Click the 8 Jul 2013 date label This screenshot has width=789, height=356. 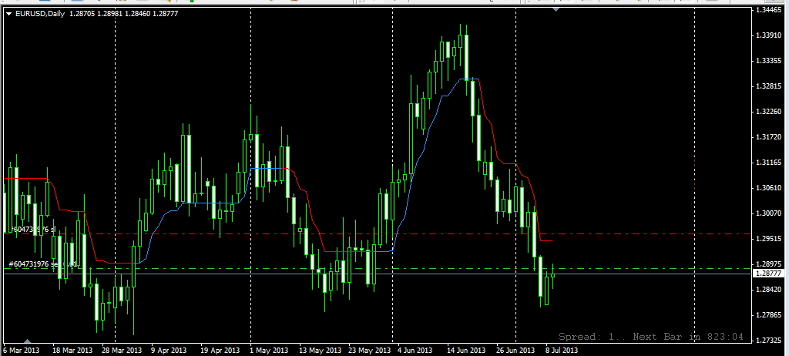(x=562, y=350)
